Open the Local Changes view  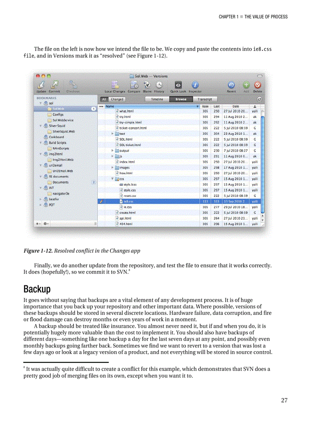pos(115,85)
